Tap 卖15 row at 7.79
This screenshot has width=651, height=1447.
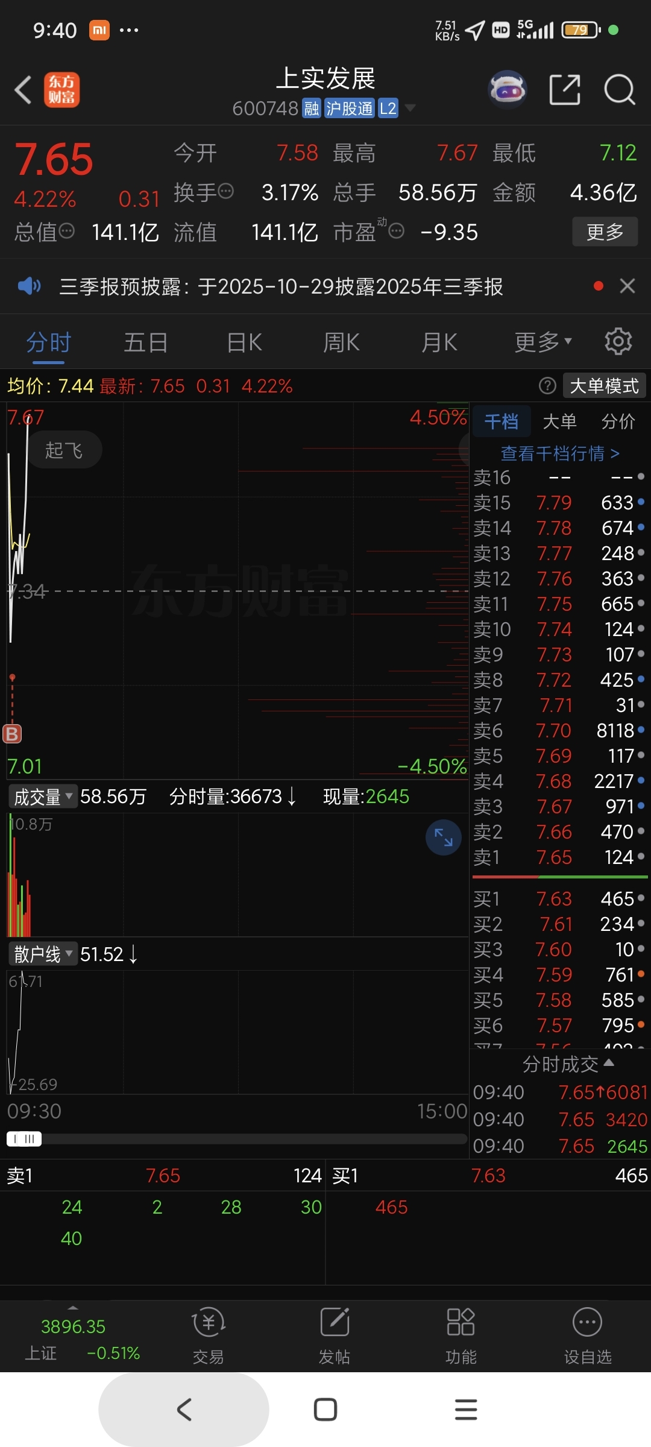[560, 503]
